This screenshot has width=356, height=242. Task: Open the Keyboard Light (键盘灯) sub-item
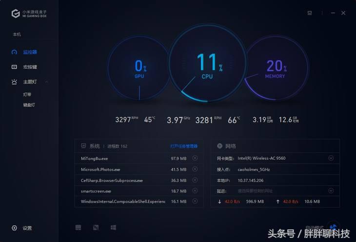coord(29,105)
